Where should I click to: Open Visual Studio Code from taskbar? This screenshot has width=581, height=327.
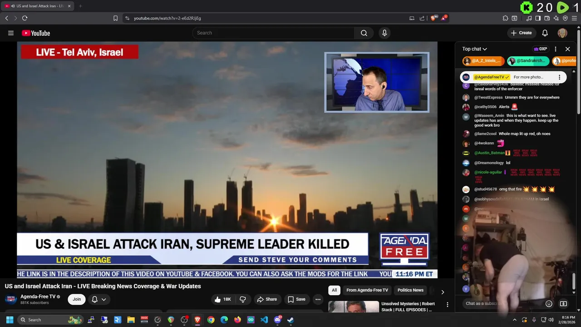click(264, 320)
